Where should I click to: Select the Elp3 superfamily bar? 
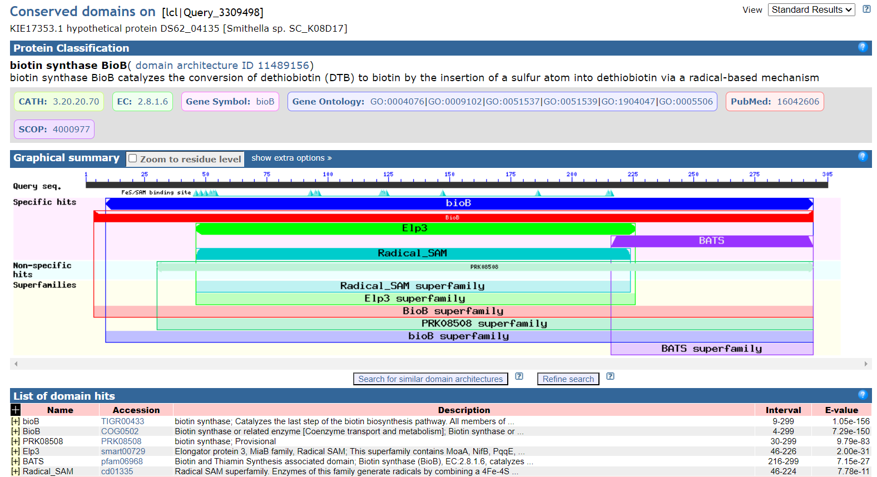(415, 299)
